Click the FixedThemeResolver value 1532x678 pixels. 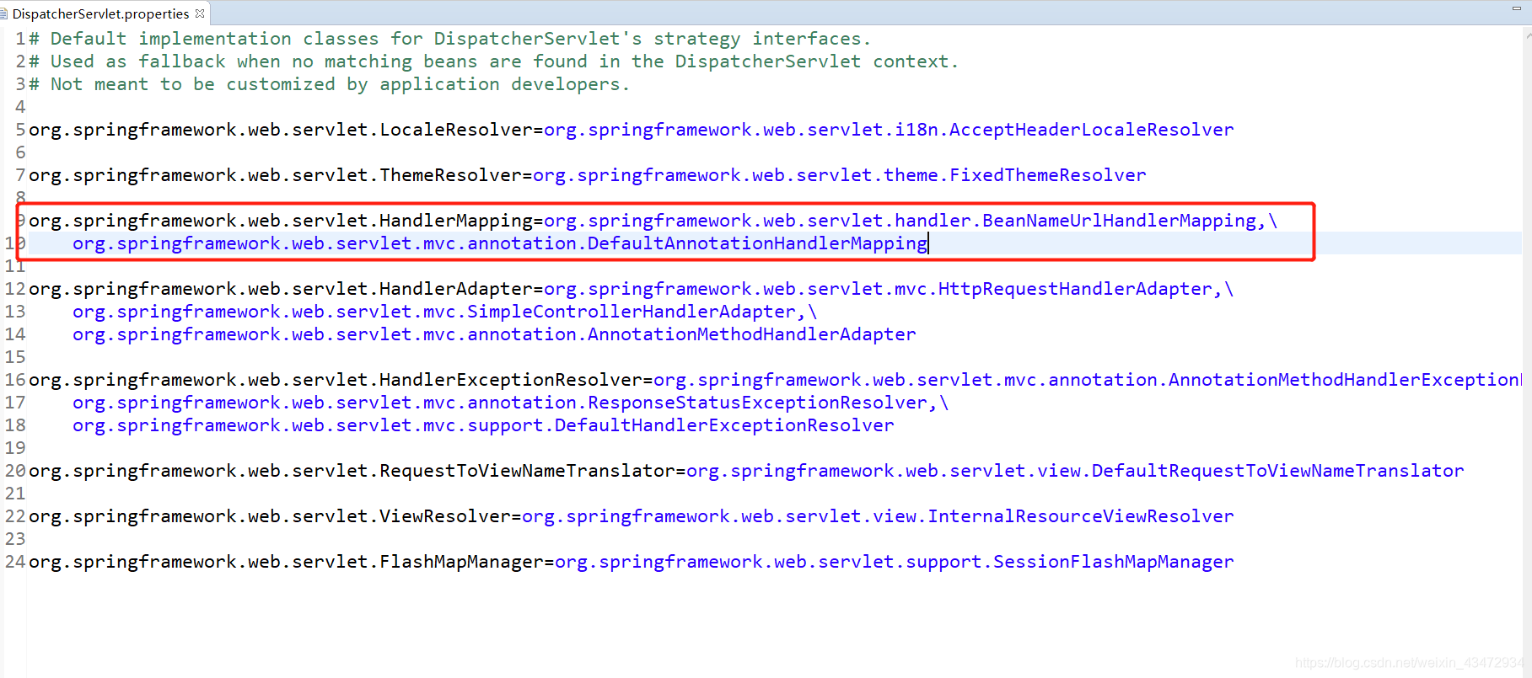(840, 175)
